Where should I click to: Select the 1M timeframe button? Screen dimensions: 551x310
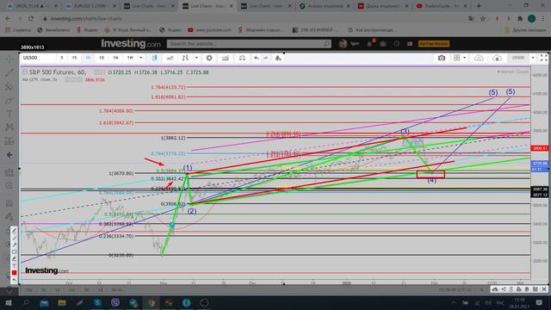[115, 58]
